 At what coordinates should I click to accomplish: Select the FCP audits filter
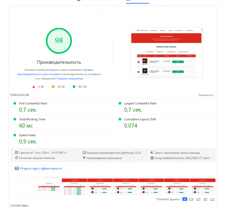pyautogui.click(x=191, y=199)
